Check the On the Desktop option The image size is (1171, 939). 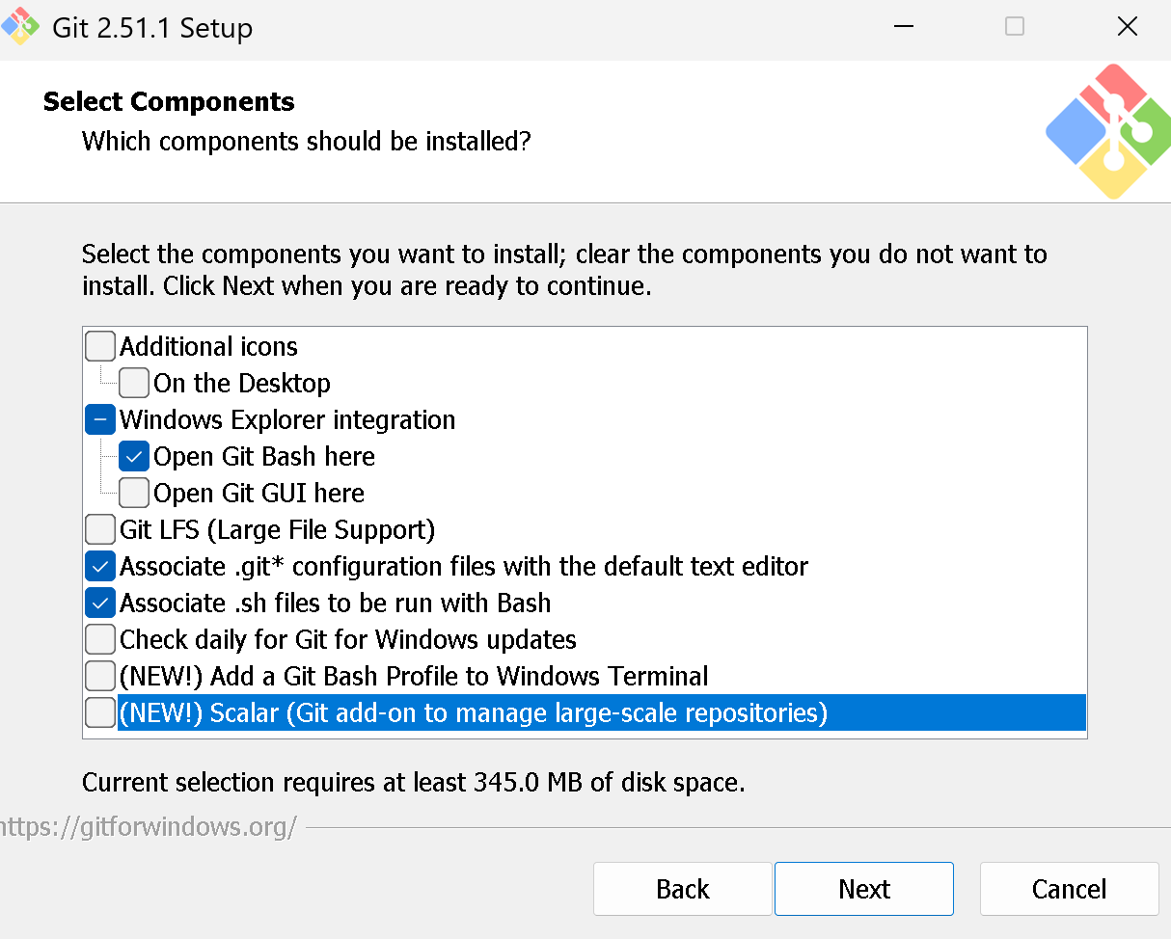pyautogui.click(x=134, y=383)
